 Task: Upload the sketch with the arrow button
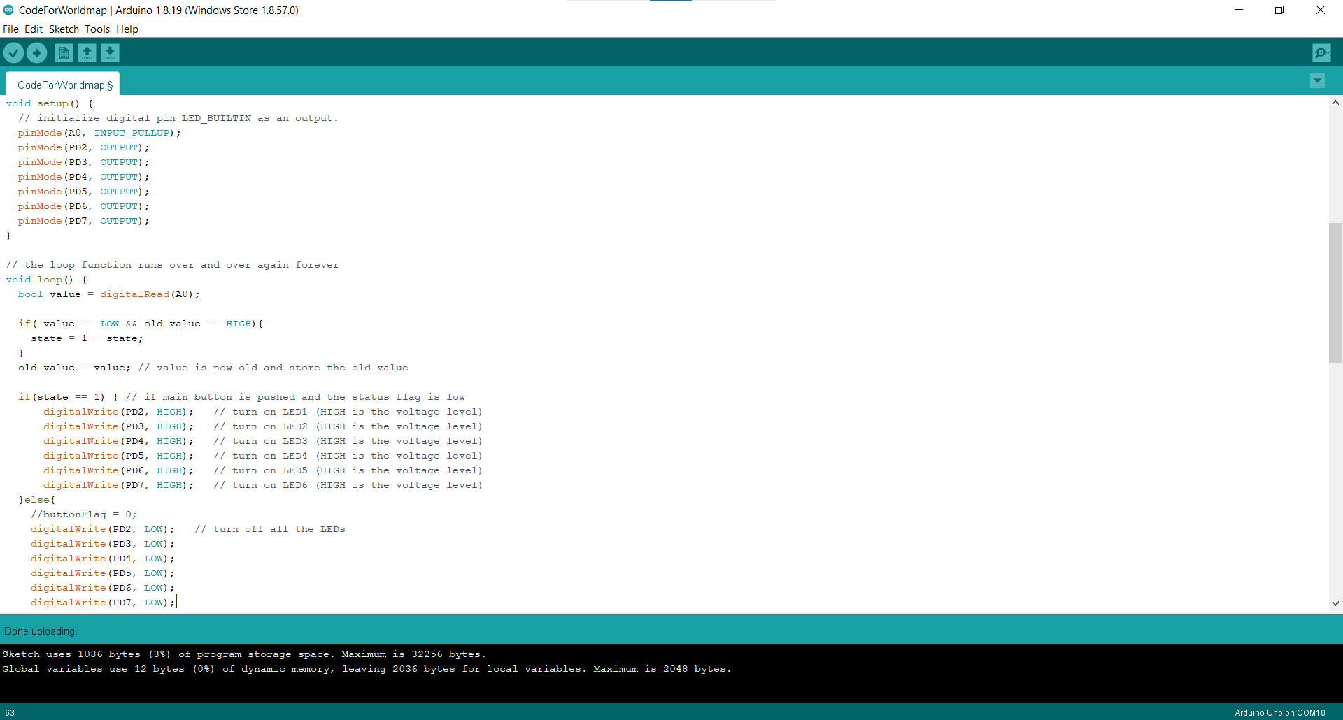coord(36,52)
